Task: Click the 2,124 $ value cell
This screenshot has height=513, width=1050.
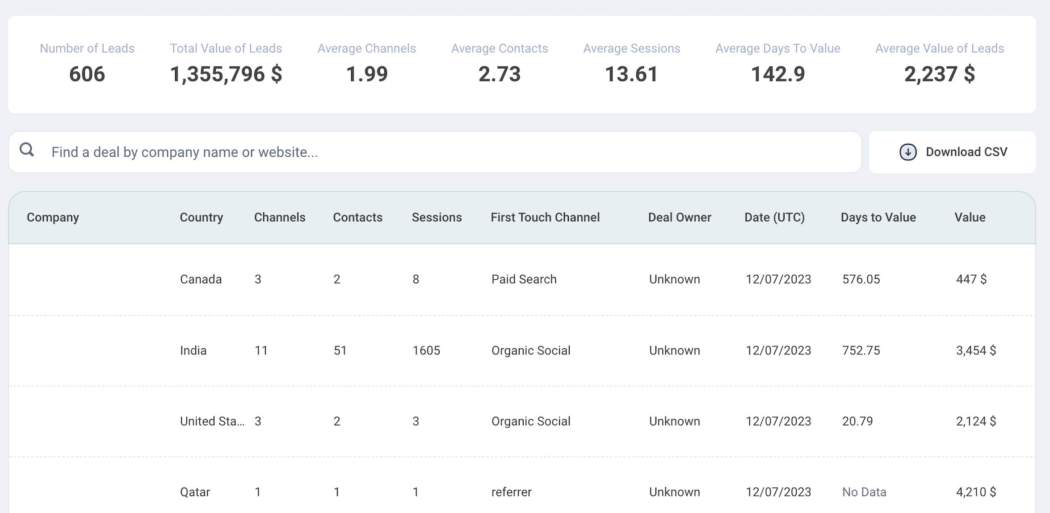Action: (x=976, y=421)
